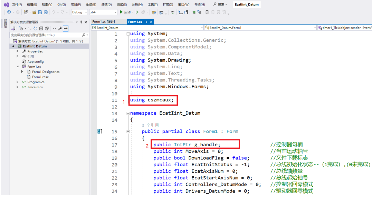
Task: Toggle a bookmark with the bookmark icon
Action: coord(207,12)
